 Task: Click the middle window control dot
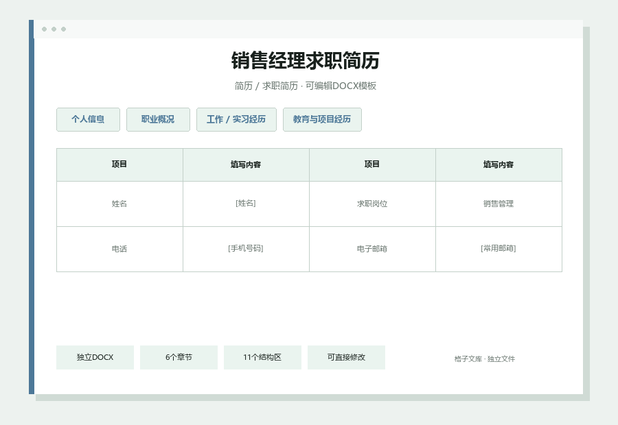coord(54,29)
